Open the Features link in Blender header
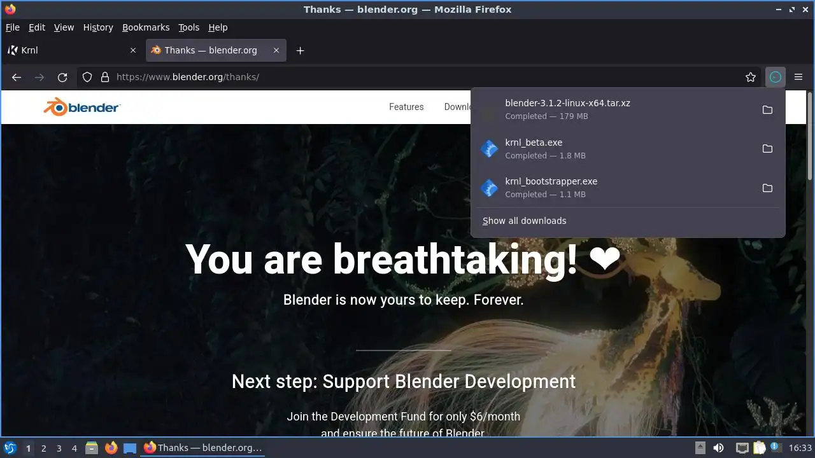The image size is (815, 458). point(406,107)
